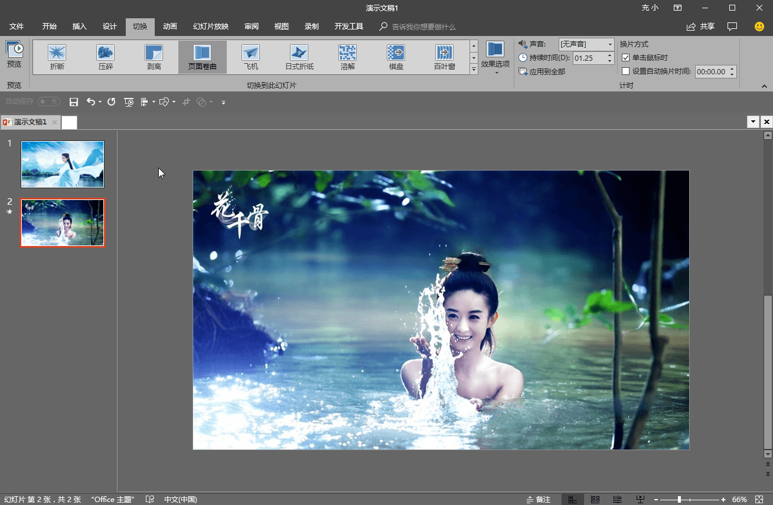Click the zoom slider handle
773x505 pixels.
tap(679, 500)
